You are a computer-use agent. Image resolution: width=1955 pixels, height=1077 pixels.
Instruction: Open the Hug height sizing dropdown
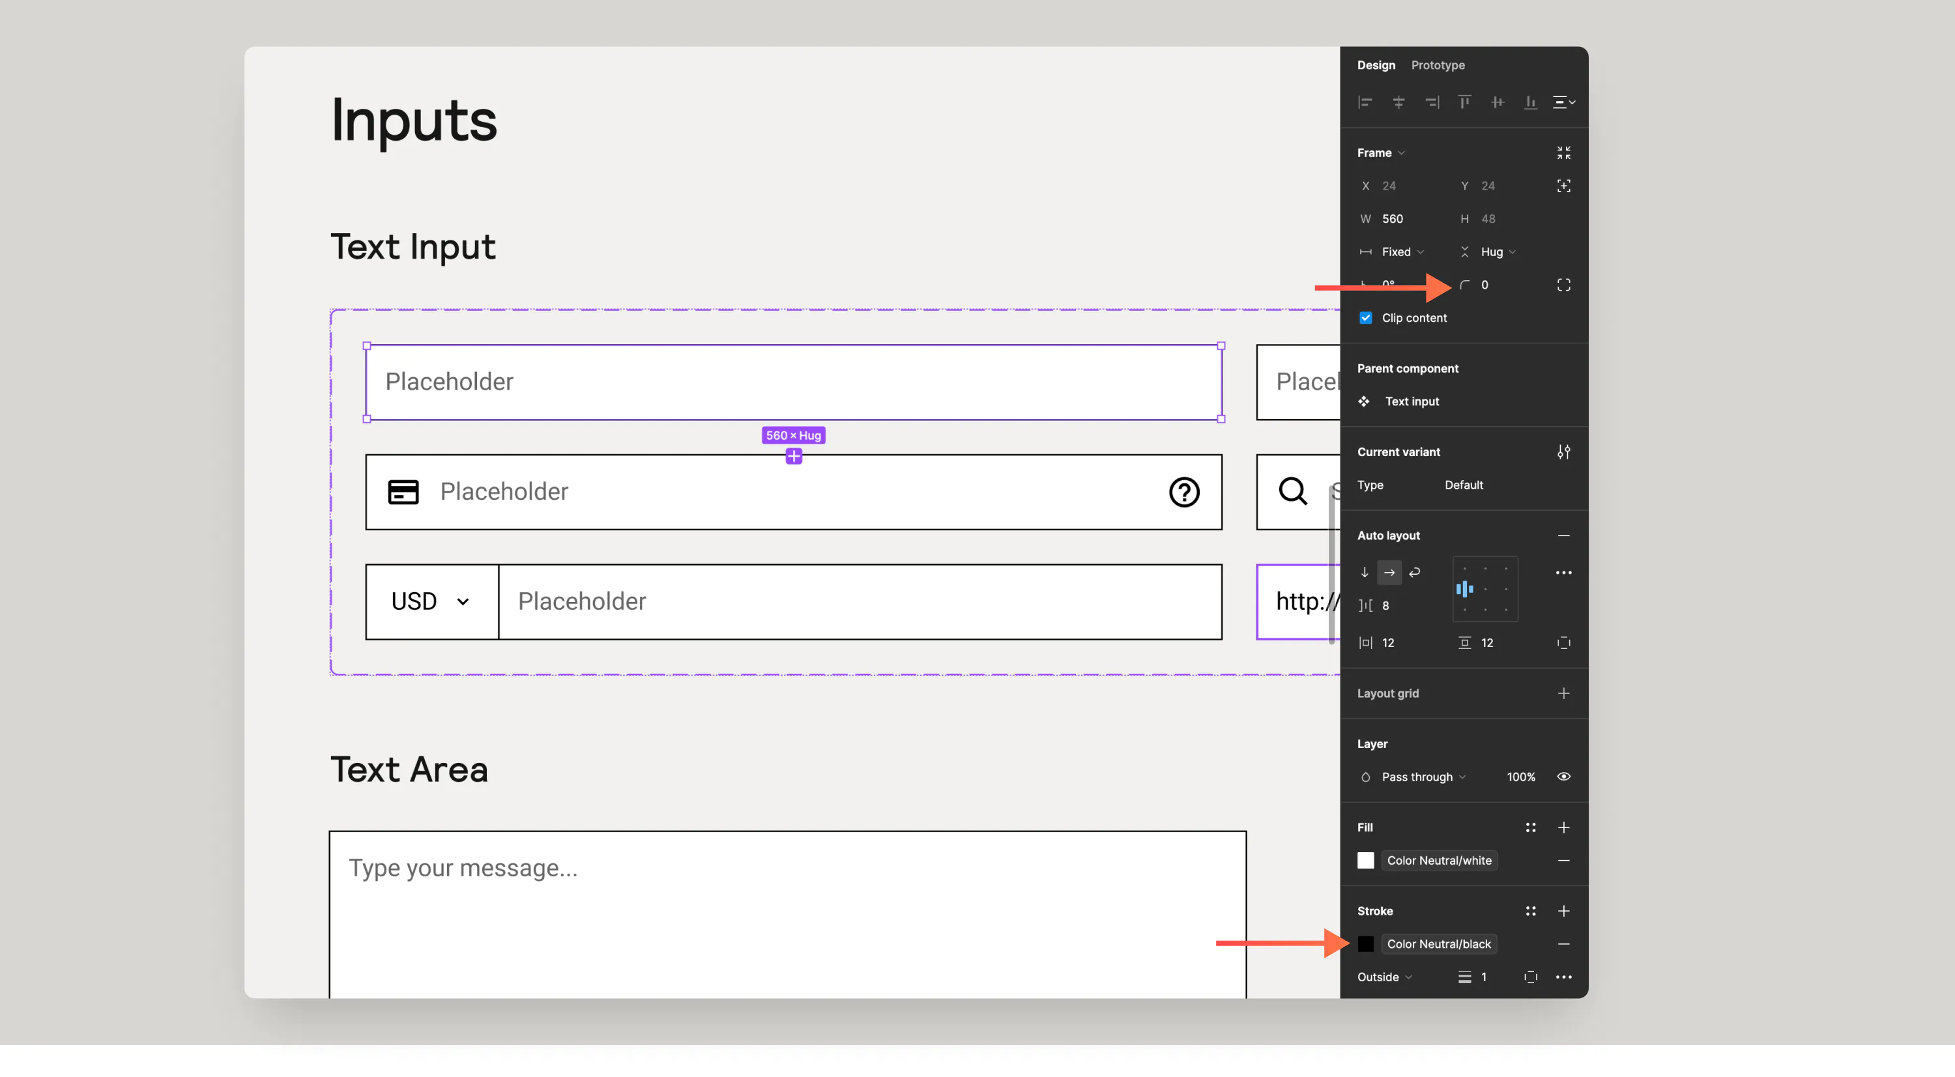coord(1498,252)
